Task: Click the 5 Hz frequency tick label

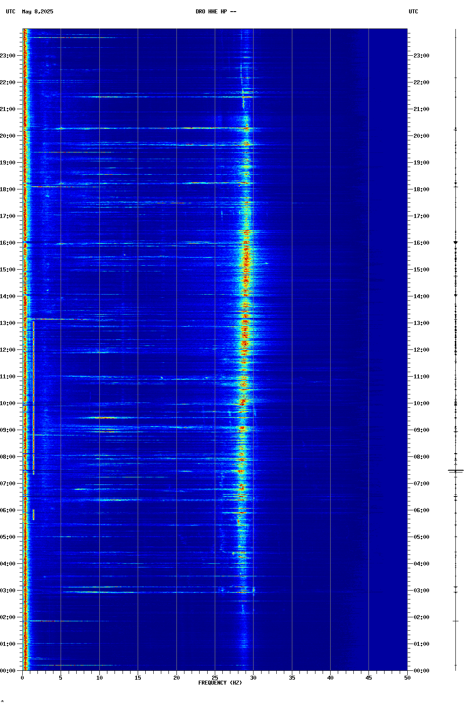Action: [61, 678]
